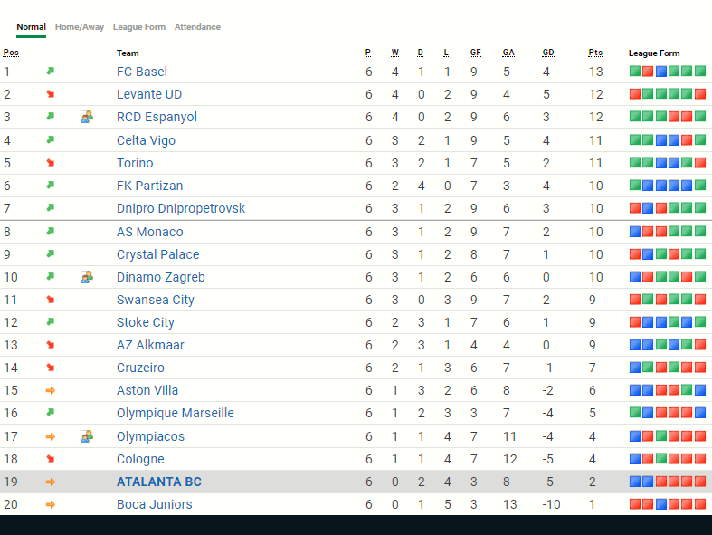Click the GD column header
Image resolution: width=712 pixels, height=535 pixels.
click(x=548, y=53)
